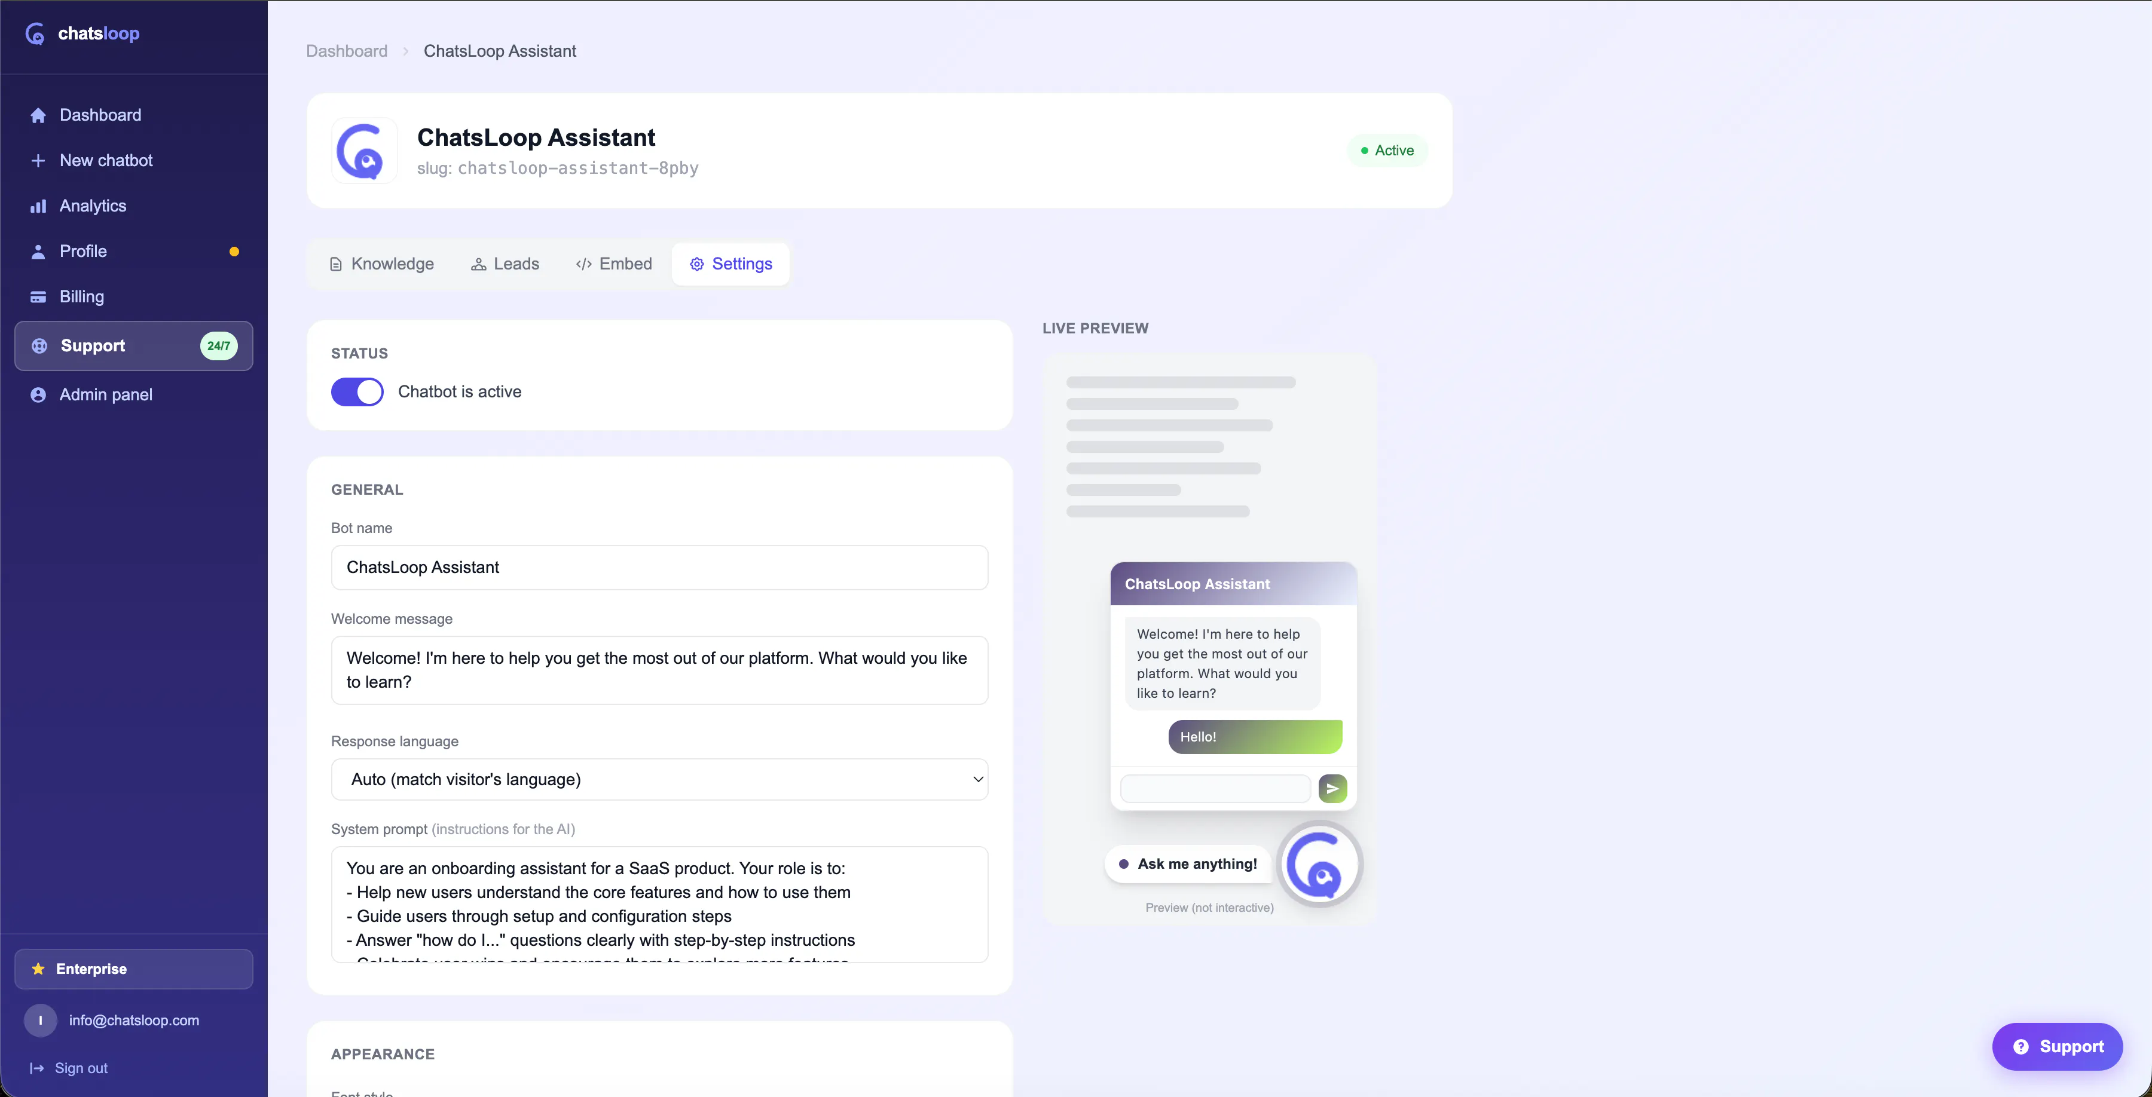
Task: Click the Billing card icon
Action: tap(38, 296)
